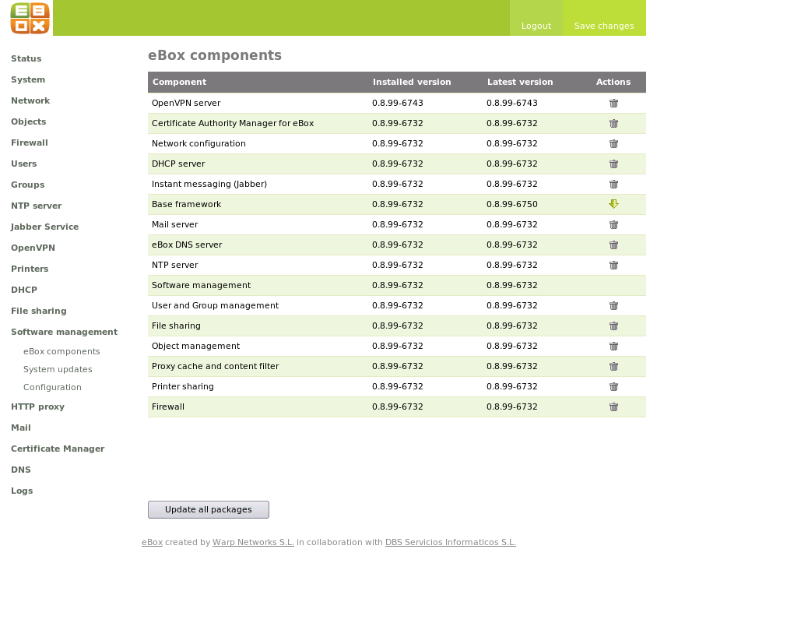
Task: Go to Jabber Service in the sidebar
Action: coord(44,227)
